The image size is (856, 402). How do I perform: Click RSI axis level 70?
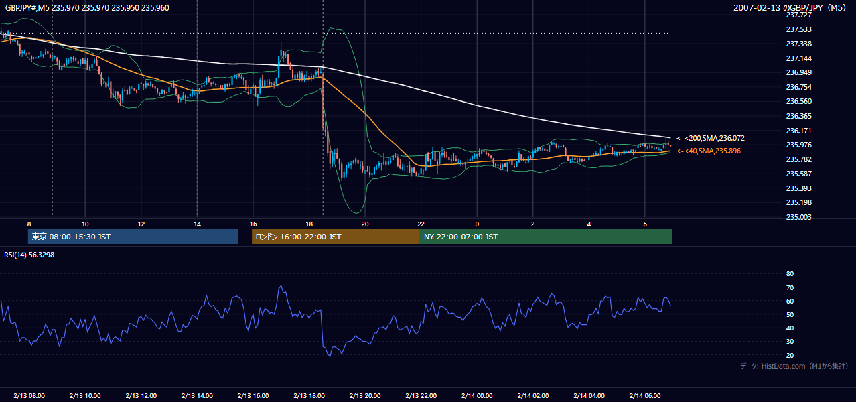click(x=790, y=287)
